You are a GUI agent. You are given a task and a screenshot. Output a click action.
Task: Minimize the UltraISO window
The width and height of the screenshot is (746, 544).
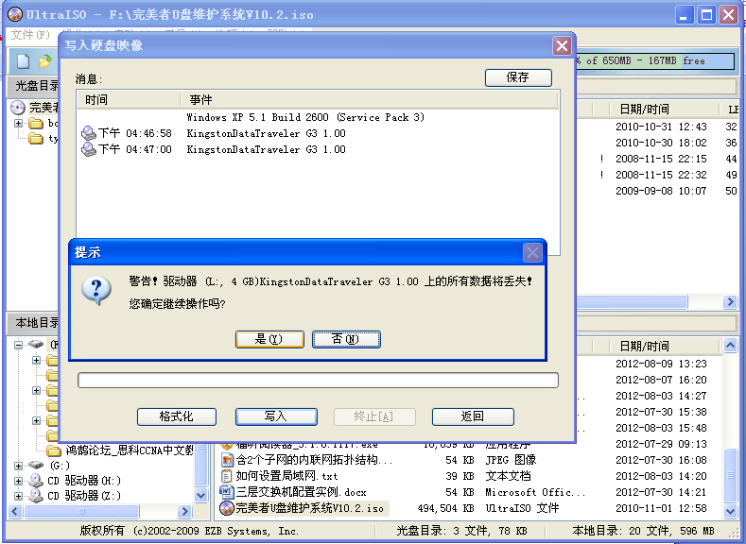685,15
